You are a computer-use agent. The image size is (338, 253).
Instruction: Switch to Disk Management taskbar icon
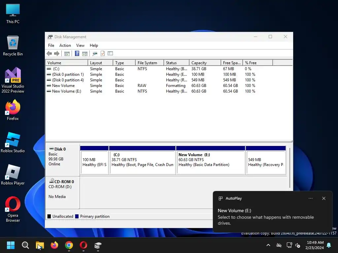coord(98,245)
